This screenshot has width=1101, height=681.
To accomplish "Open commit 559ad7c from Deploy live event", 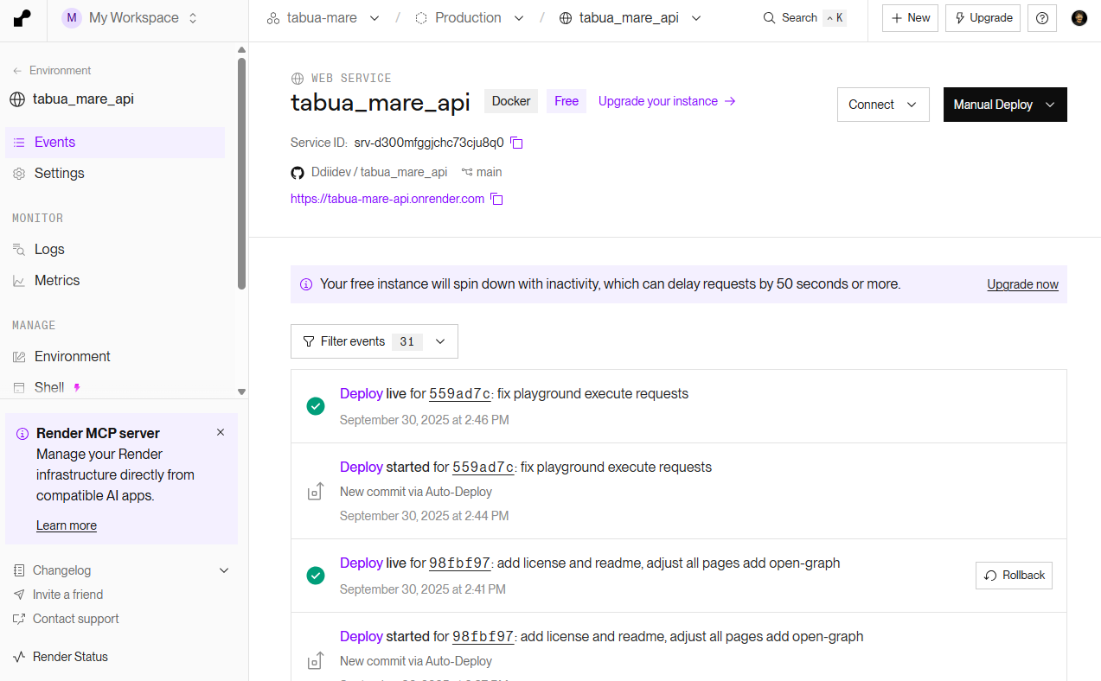I will [459, 394].
